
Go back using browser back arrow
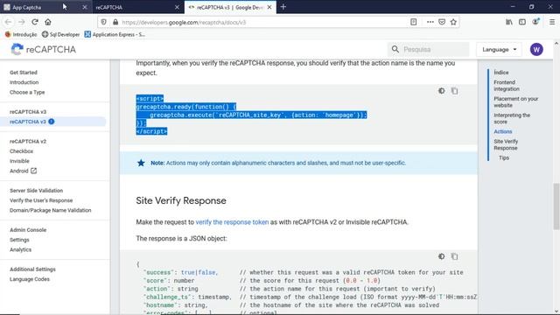tap(8, 22)
